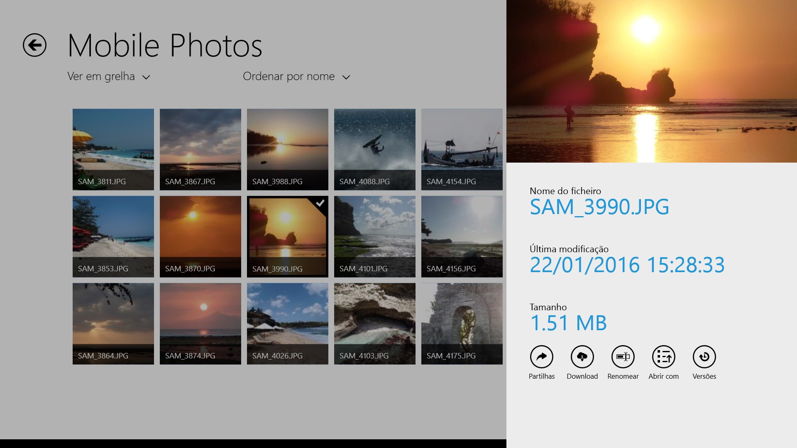Click the Renomear rename icon
The width and height of the screenshot is (797, 448).
pyautogui.click(x=623, y=357)
